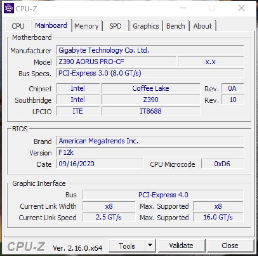Open the Bench tab

(176, 26)
